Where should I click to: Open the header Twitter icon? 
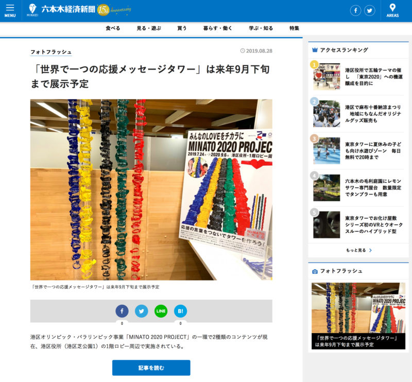[x=370, y=10]
